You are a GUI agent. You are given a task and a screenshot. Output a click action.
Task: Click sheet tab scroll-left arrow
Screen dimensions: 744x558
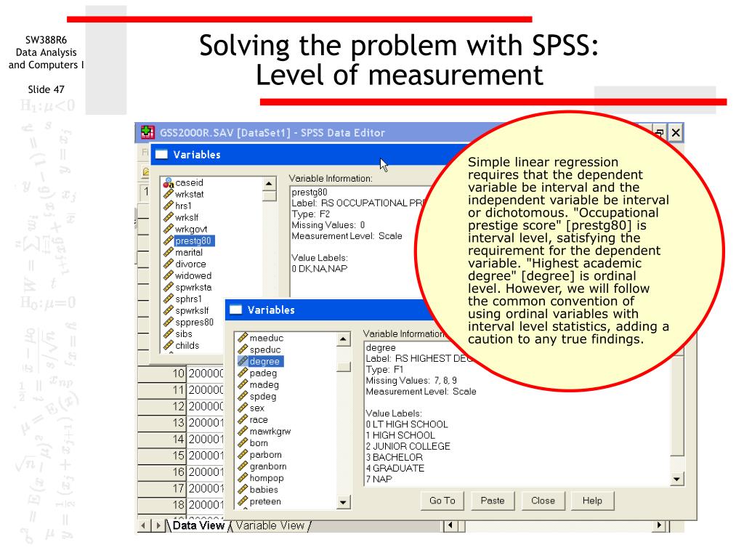[x=144, y=526]
